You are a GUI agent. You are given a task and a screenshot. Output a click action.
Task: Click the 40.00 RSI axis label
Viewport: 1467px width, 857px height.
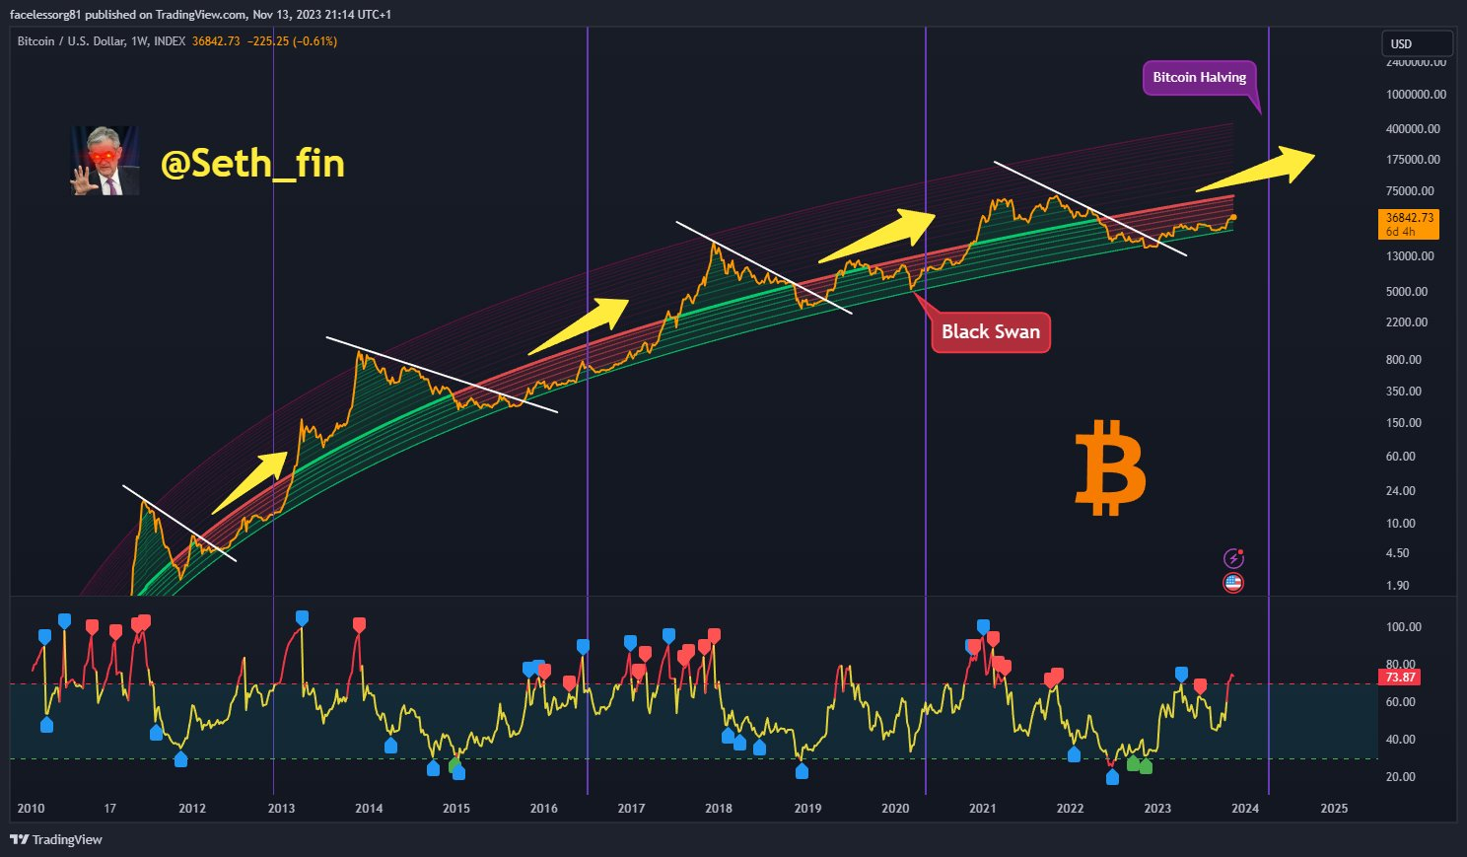pos(1401,740)
